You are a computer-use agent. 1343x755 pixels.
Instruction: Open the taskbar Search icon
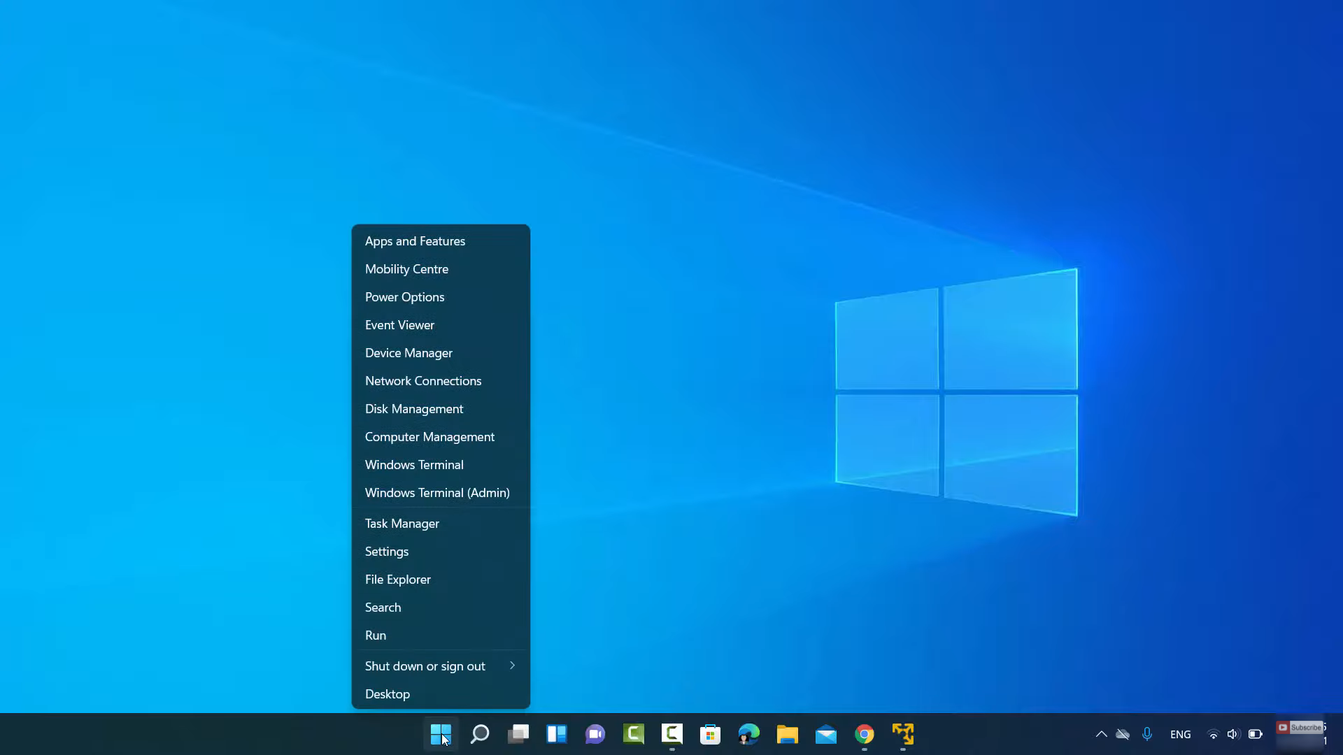tap(480, 734)
